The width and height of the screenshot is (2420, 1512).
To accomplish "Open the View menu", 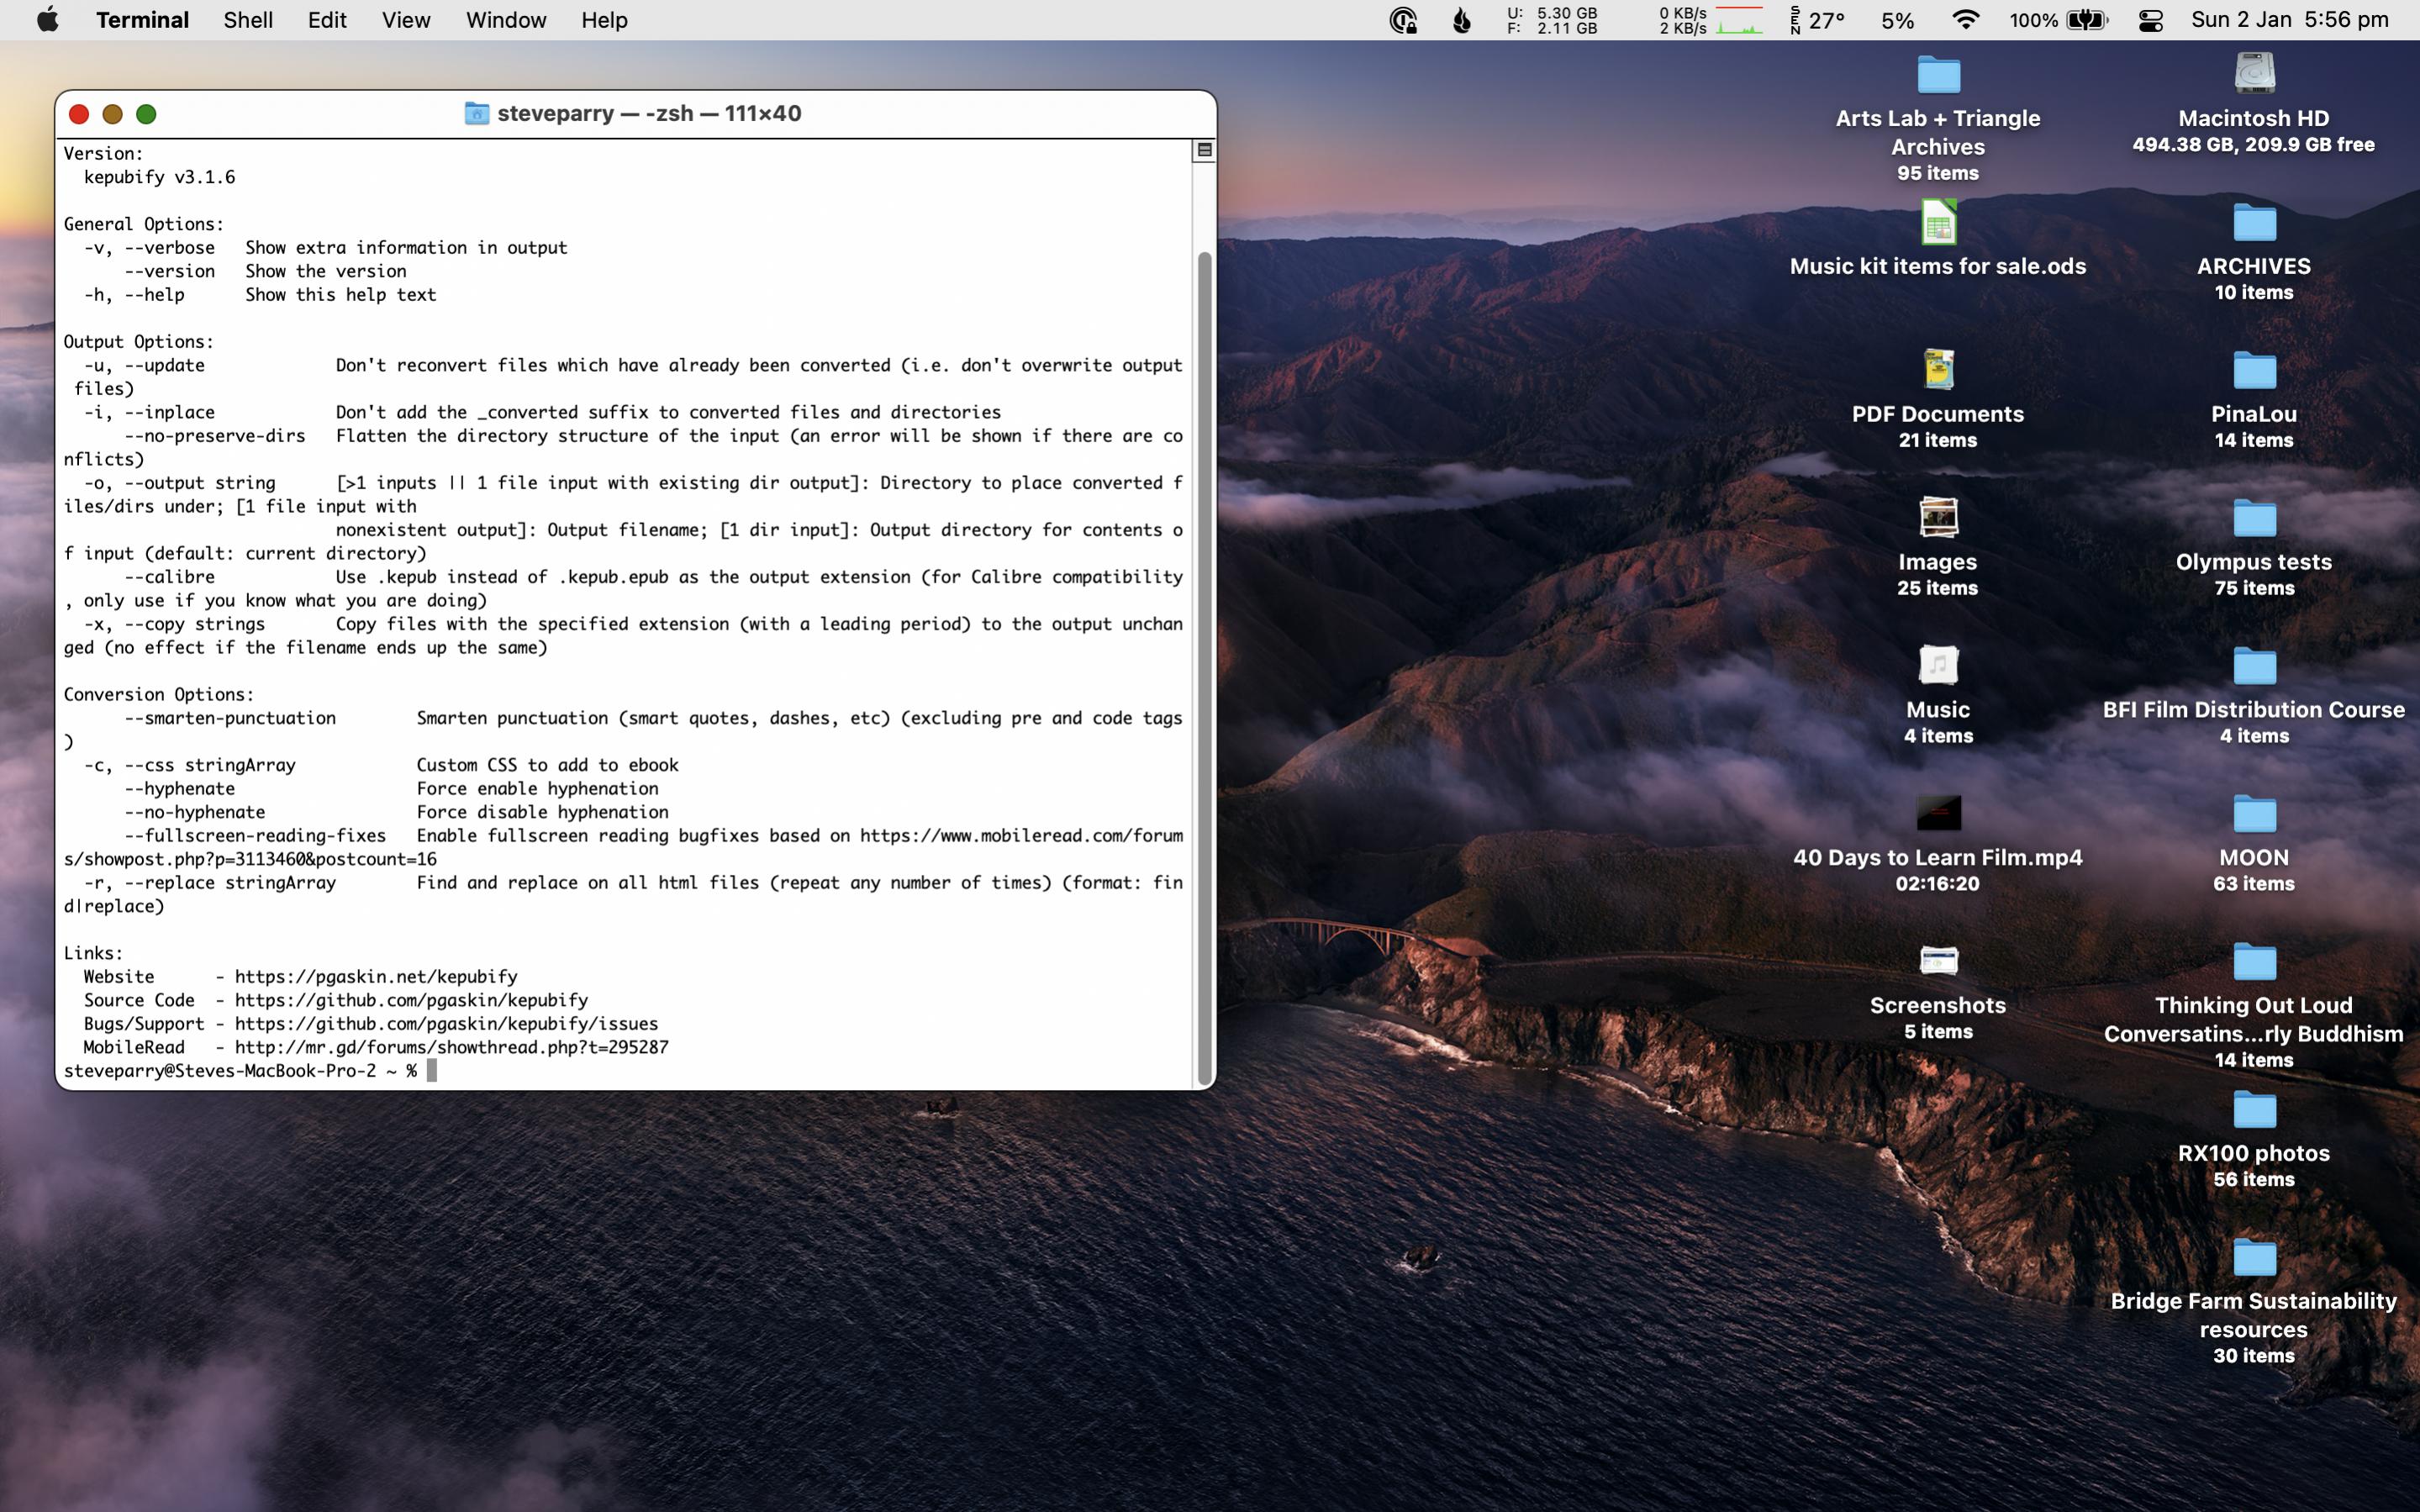I will (x=405, y=20).
